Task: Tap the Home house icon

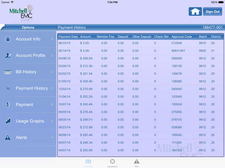Action: (195, 12)
